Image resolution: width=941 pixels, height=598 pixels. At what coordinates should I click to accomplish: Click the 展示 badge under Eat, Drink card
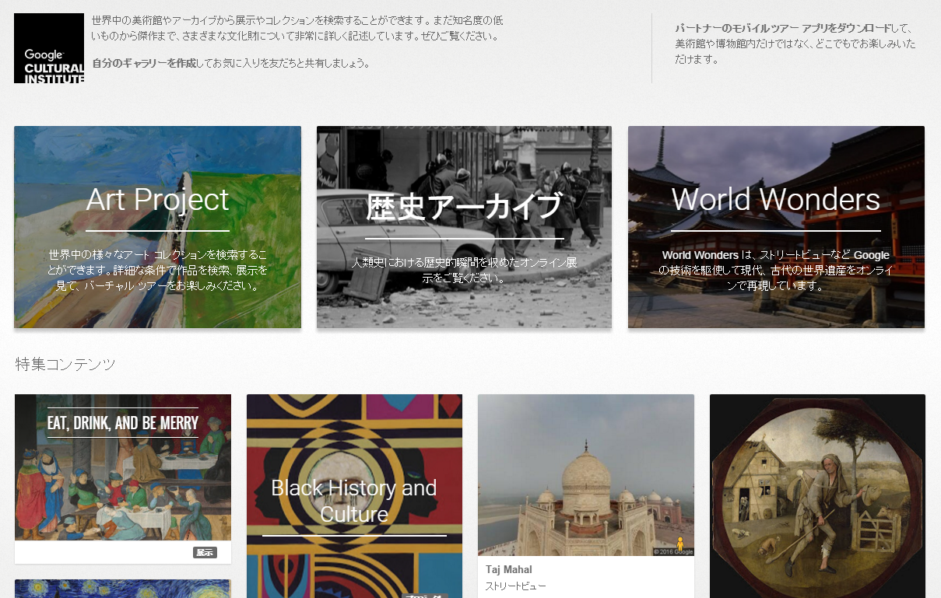[205, 553]
